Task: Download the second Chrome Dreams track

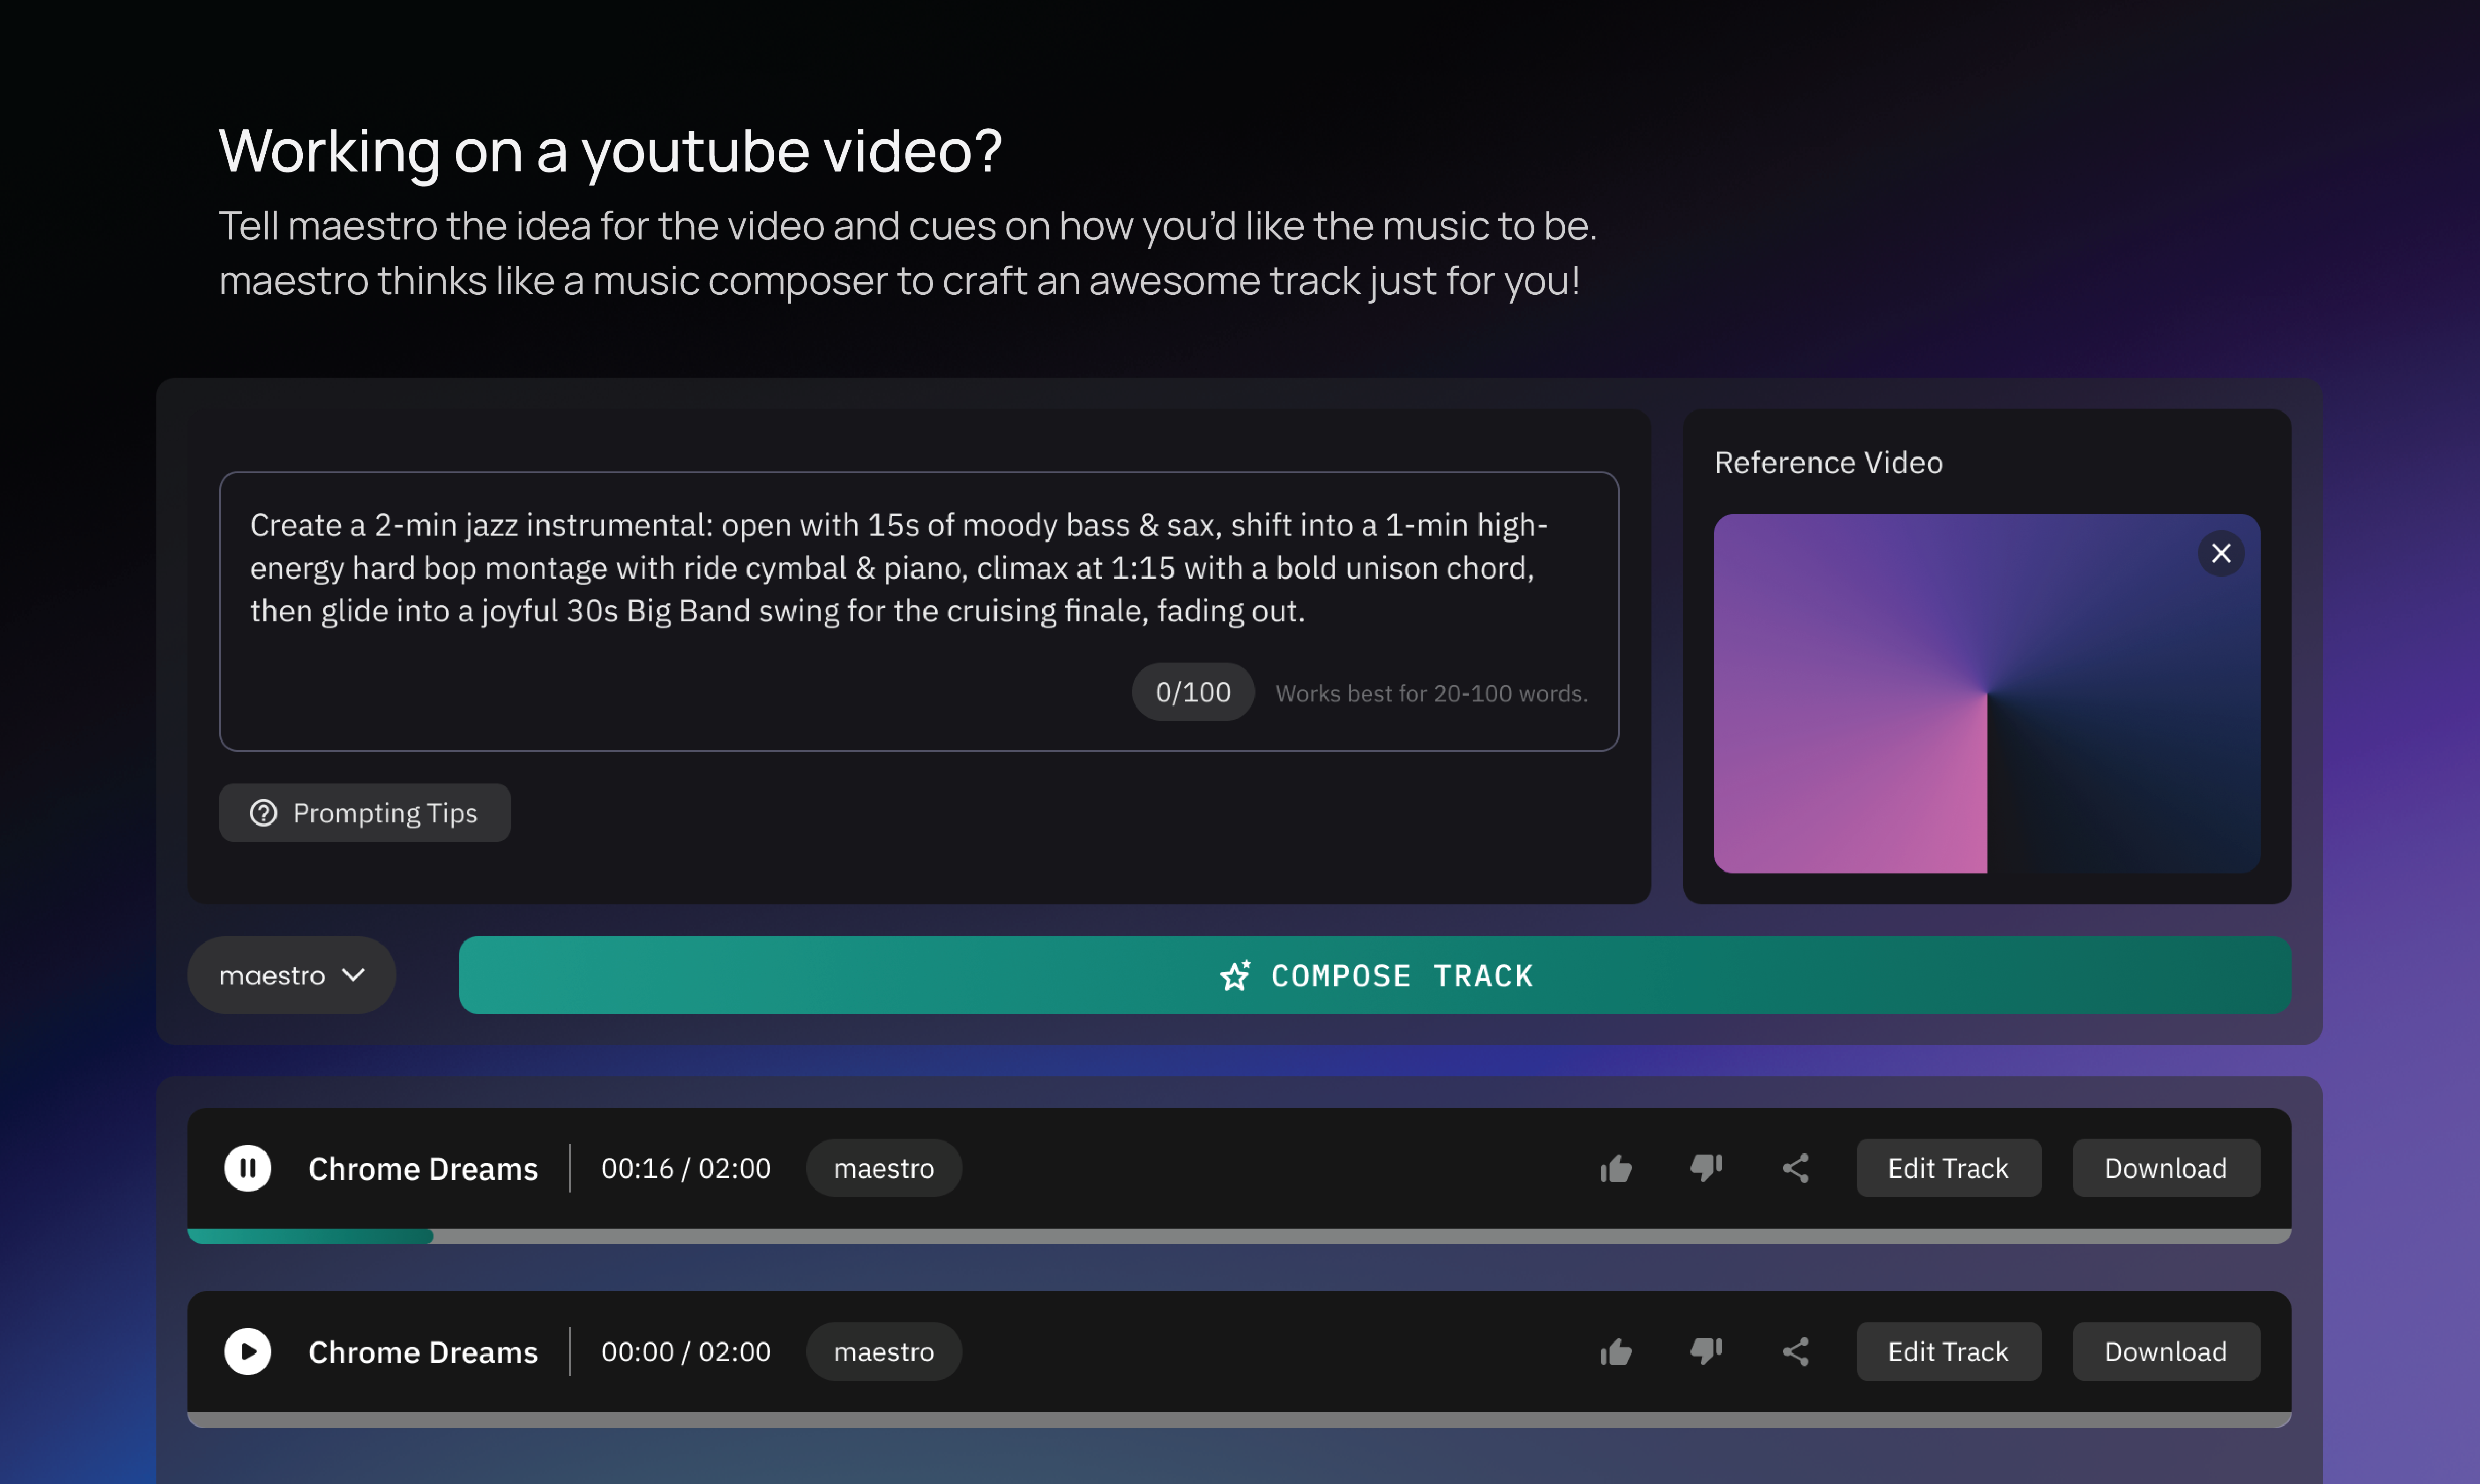Action: point(2165,1351)
